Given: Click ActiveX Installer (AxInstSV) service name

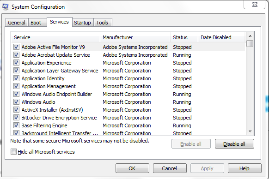Looking at the screenshot, I should point(52,110).
